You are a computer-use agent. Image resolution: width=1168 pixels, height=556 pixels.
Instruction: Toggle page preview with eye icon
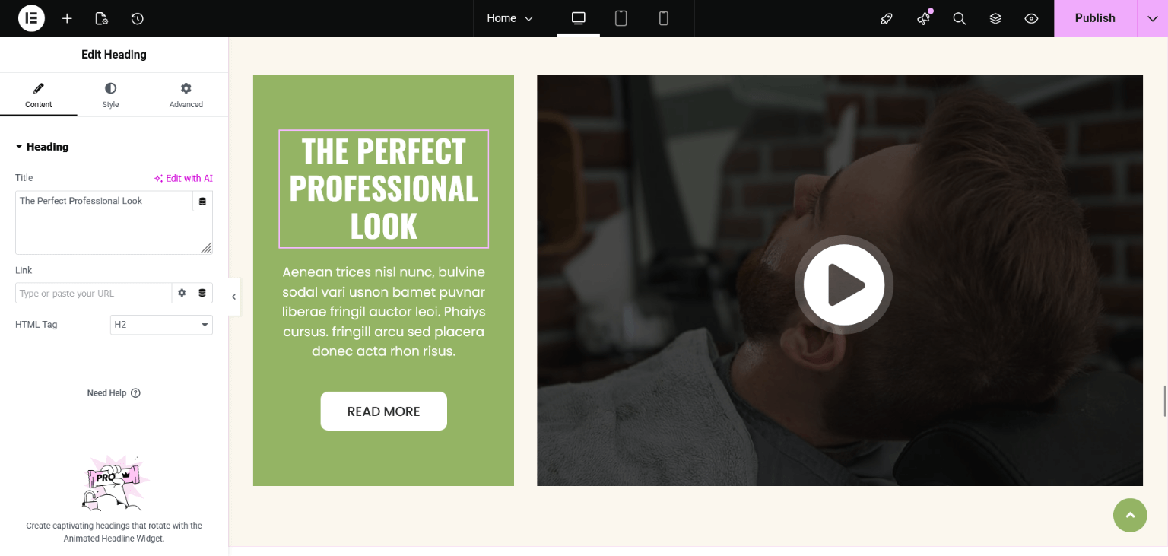pyautogui.click(x=1031, y=18)
